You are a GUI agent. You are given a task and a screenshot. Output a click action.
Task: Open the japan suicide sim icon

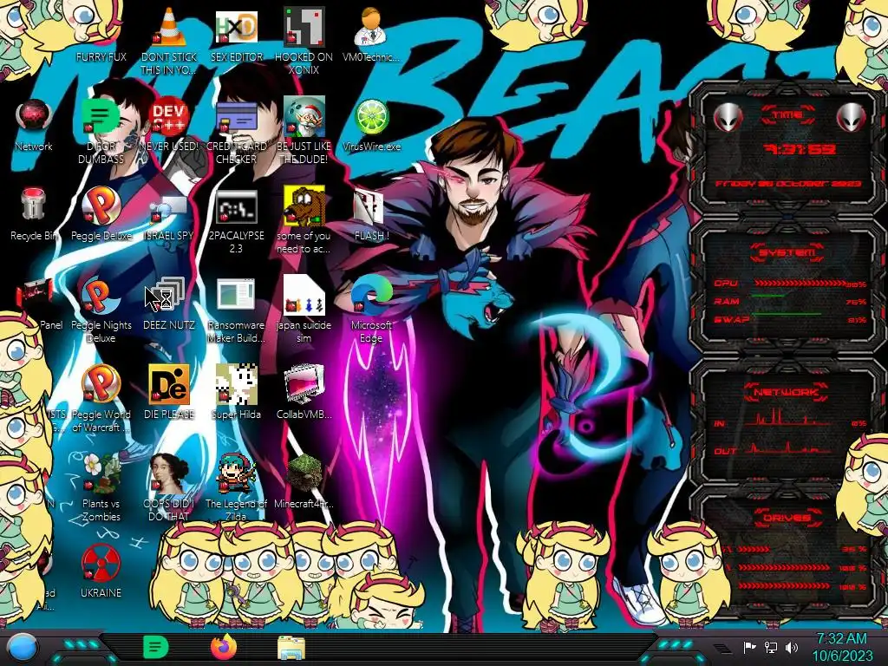304,296
